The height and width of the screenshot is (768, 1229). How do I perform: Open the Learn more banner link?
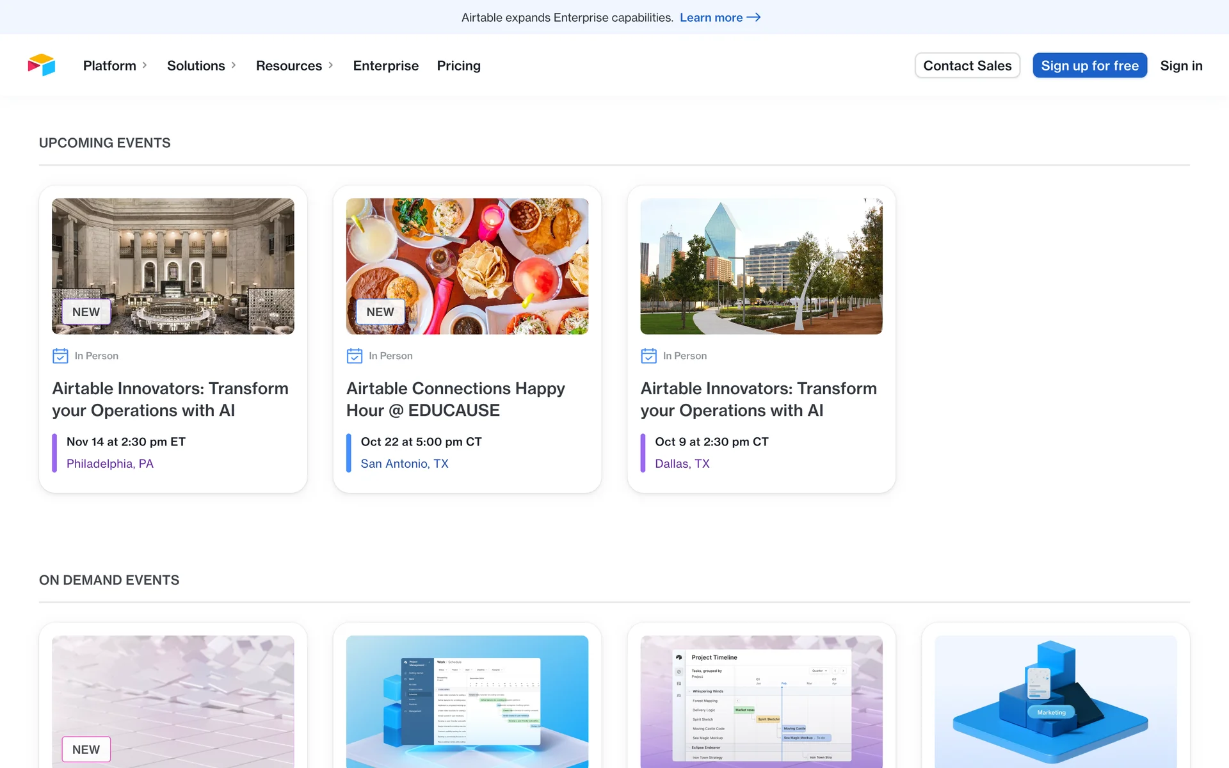(711, 17)
